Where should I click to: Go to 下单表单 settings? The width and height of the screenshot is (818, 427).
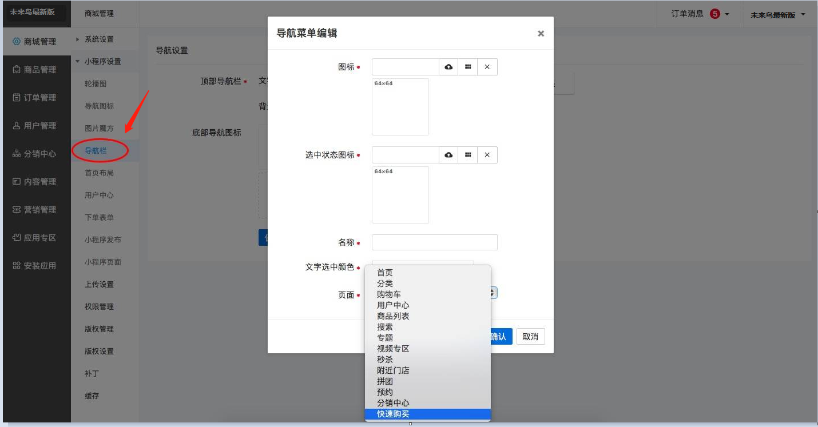[99, 218]
